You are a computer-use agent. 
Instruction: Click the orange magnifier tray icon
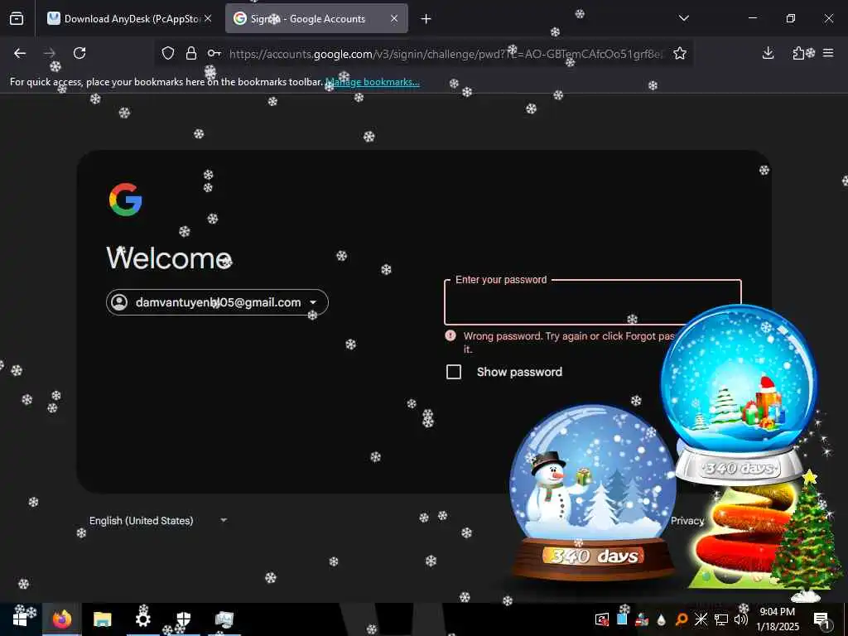pos(682,619)
